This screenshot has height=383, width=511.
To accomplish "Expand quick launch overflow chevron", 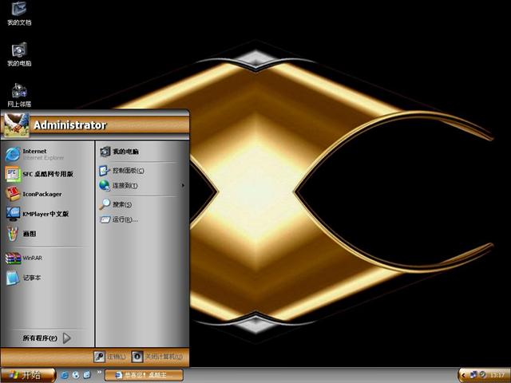I will (x=99, y=372).
